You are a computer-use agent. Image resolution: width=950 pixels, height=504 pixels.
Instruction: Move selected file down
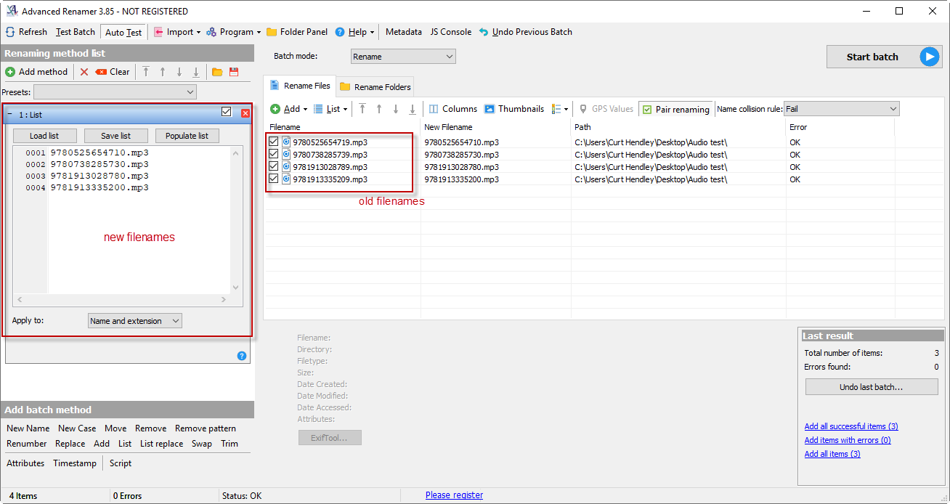tap(396, 109)
